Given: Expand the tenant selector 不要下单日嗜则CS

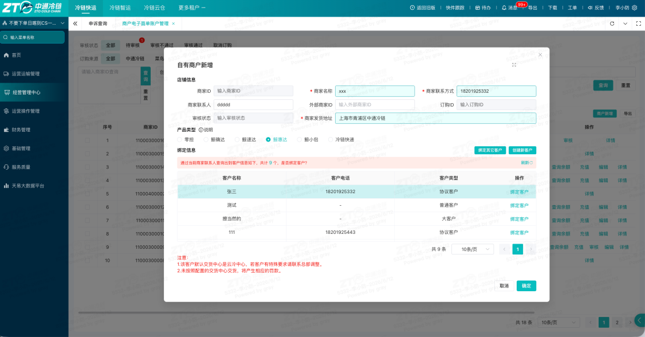Looking at the screenshot, I should tap(34, 23).
